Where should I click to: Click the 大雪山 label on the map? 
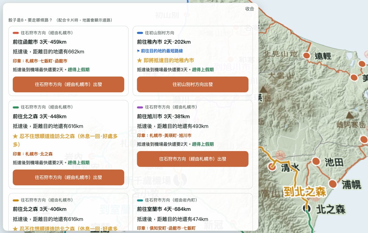[x=281, y=76]
